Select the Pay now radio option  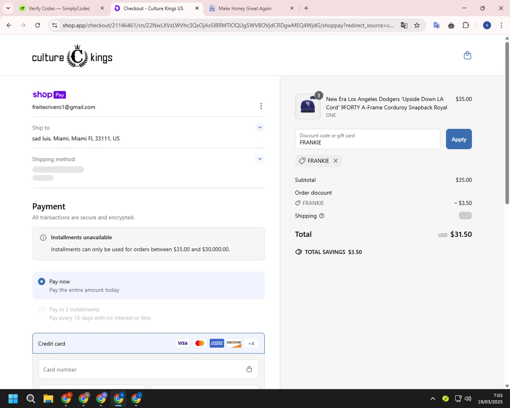click(41, 282)
